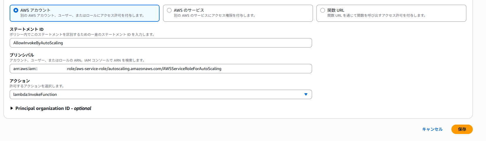The width and height of the screenshot is (486, 141).
Task: Click the アクション field label
Action: pos(20,81)
